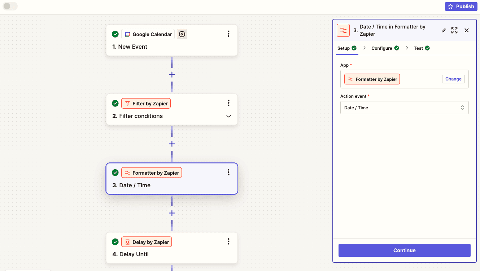Click the Continue button

[x=405, y=250]
